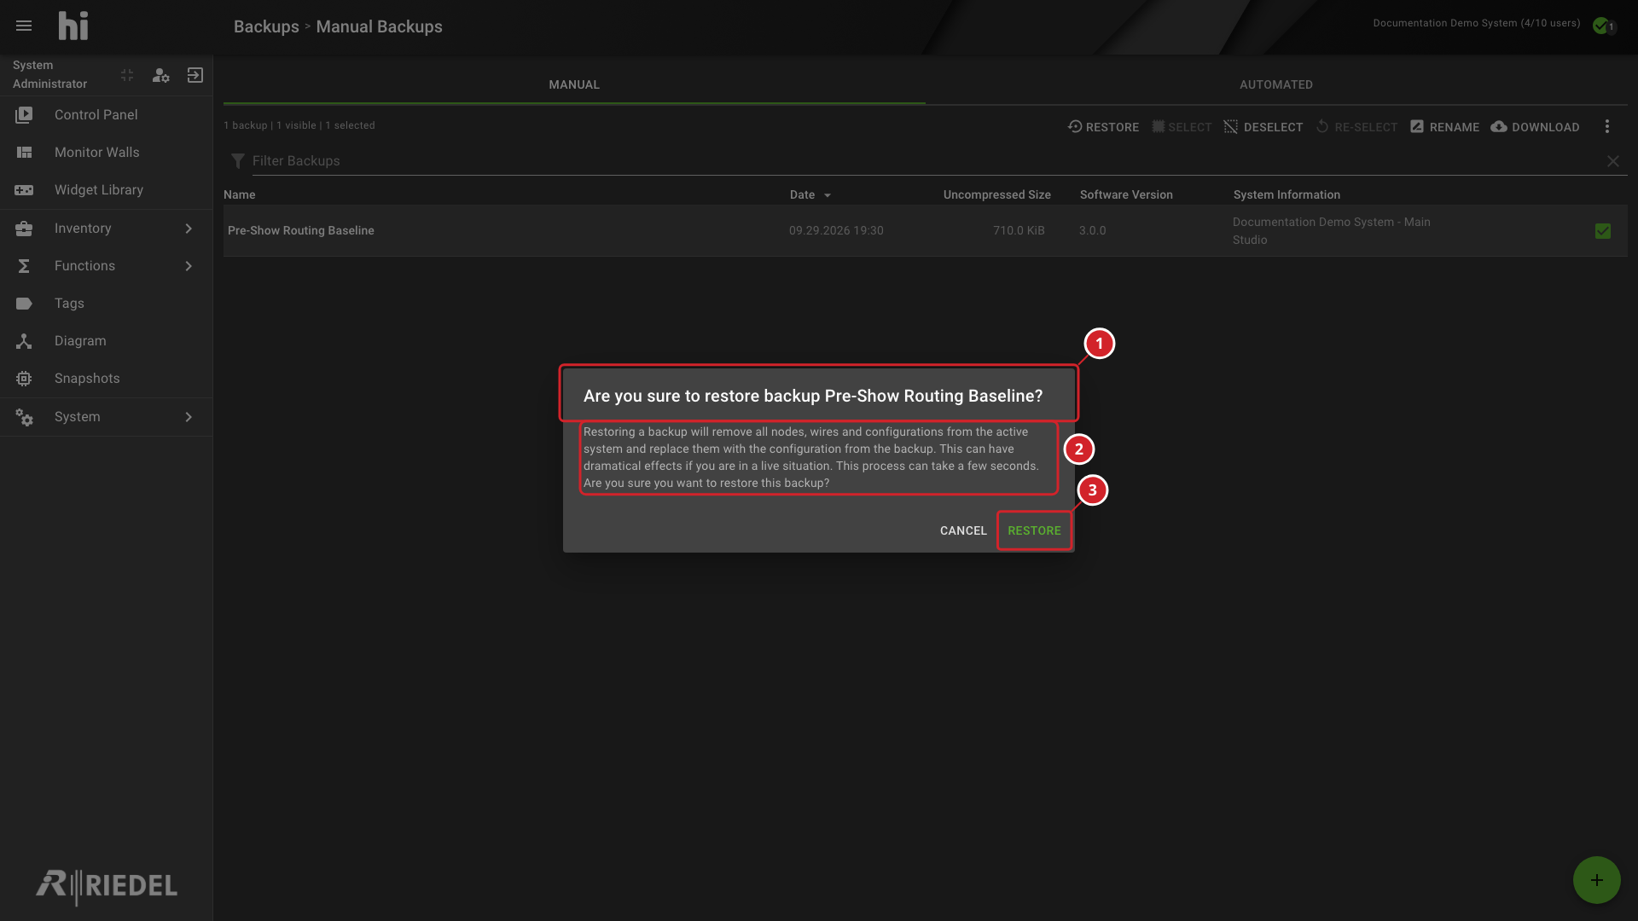
Task: Click the hi logo in the header
Action: 73,26
